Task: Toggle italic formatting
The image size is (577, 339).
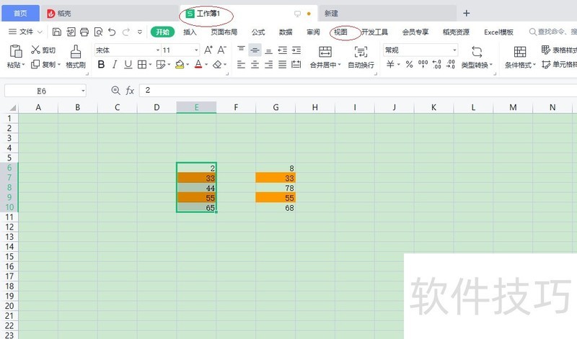Action: click(x=115, y=64)
